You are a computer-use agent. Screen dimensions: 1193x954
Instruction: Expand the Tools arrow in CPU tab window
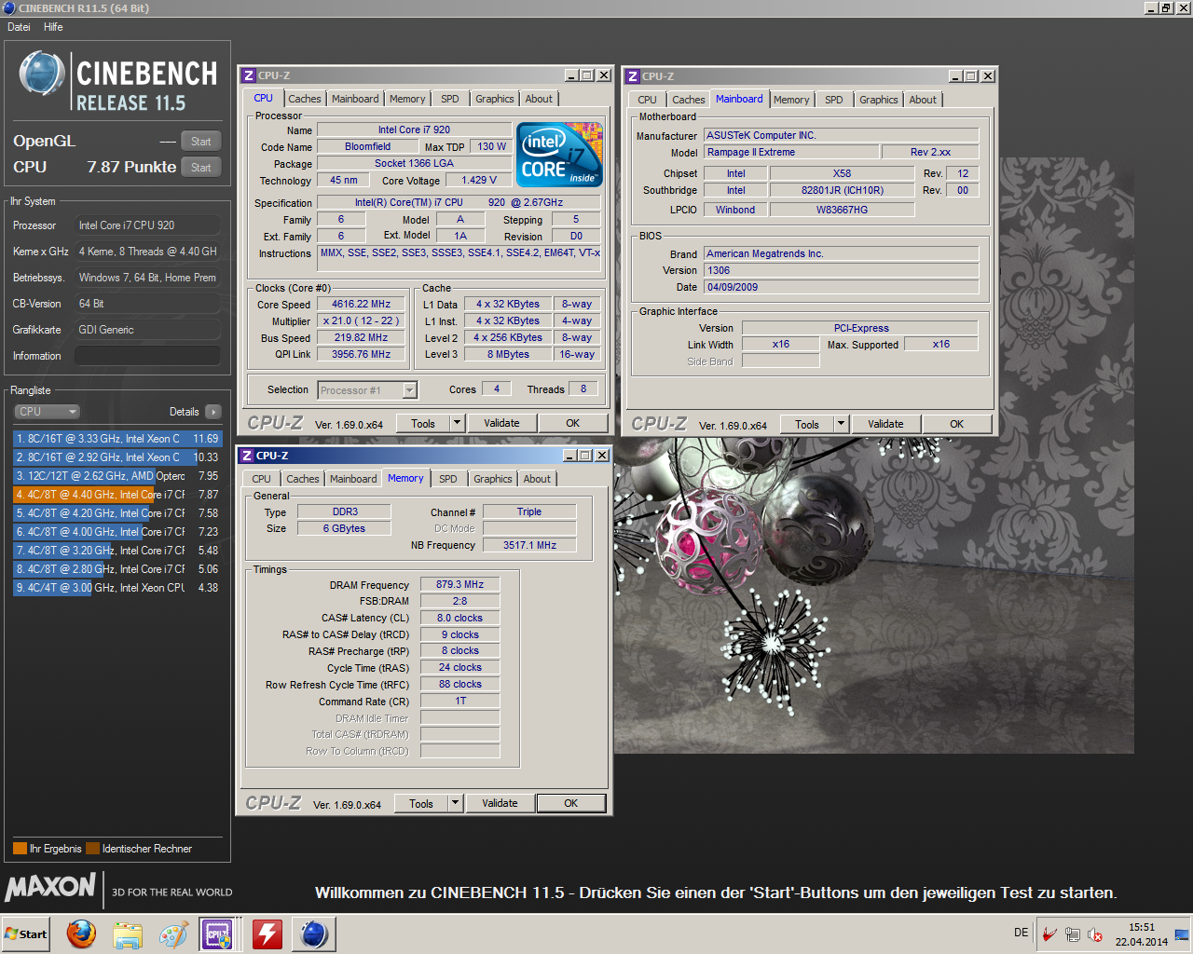tap(457, 423)
